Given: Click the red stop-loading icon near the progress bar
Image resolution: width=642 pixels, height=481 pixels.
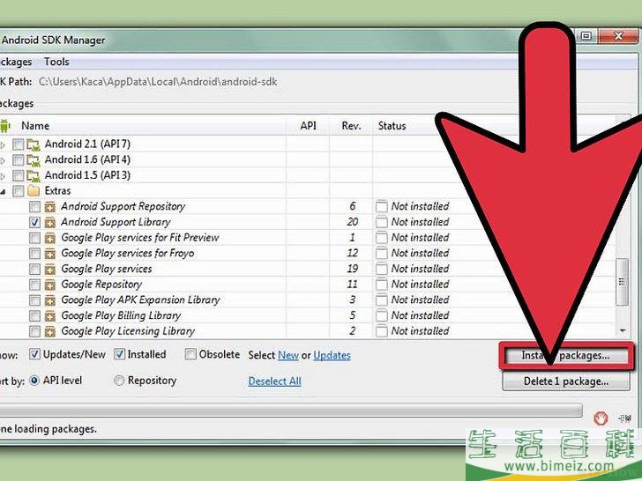Looking at the screenshot, I should (601, 418).
